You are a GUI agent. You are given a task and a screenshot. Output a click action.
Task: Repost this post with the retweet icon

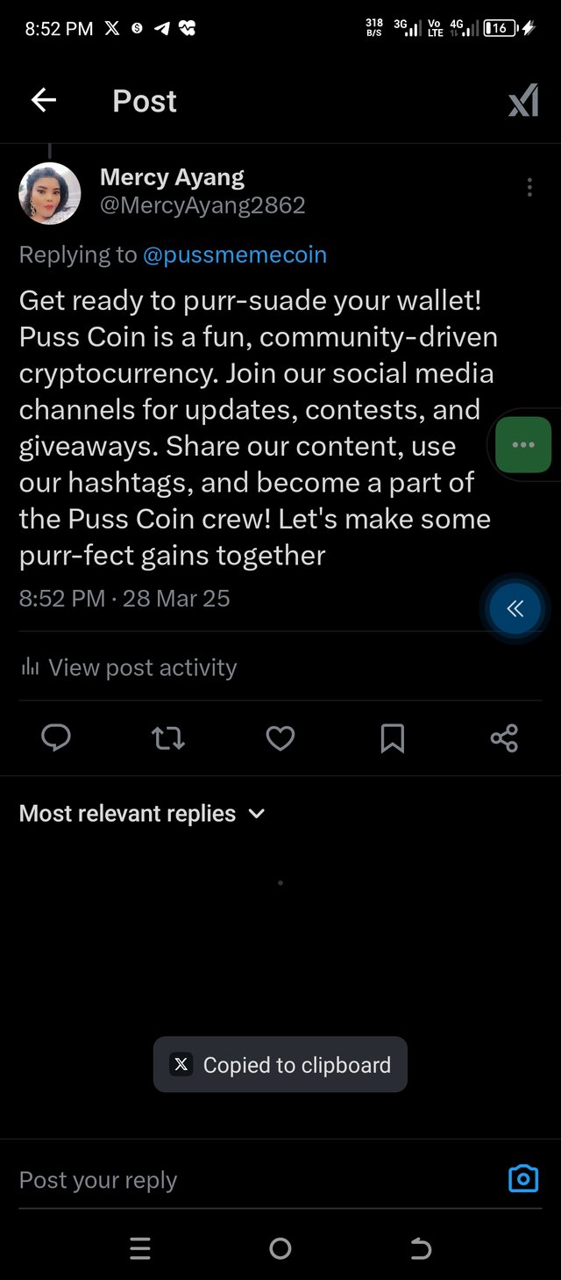(x=168, y=738)
